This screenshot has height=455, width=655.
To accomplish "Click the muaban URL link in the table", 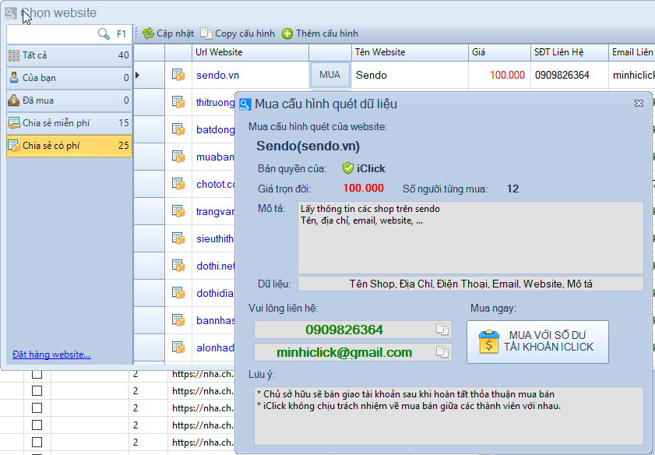I will coord(215,157).
